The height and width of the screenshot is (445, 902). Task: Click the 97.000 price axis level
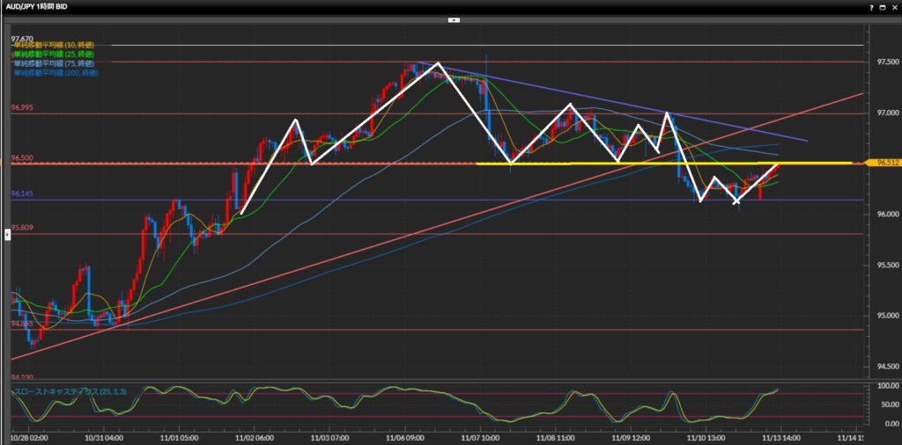884,113
